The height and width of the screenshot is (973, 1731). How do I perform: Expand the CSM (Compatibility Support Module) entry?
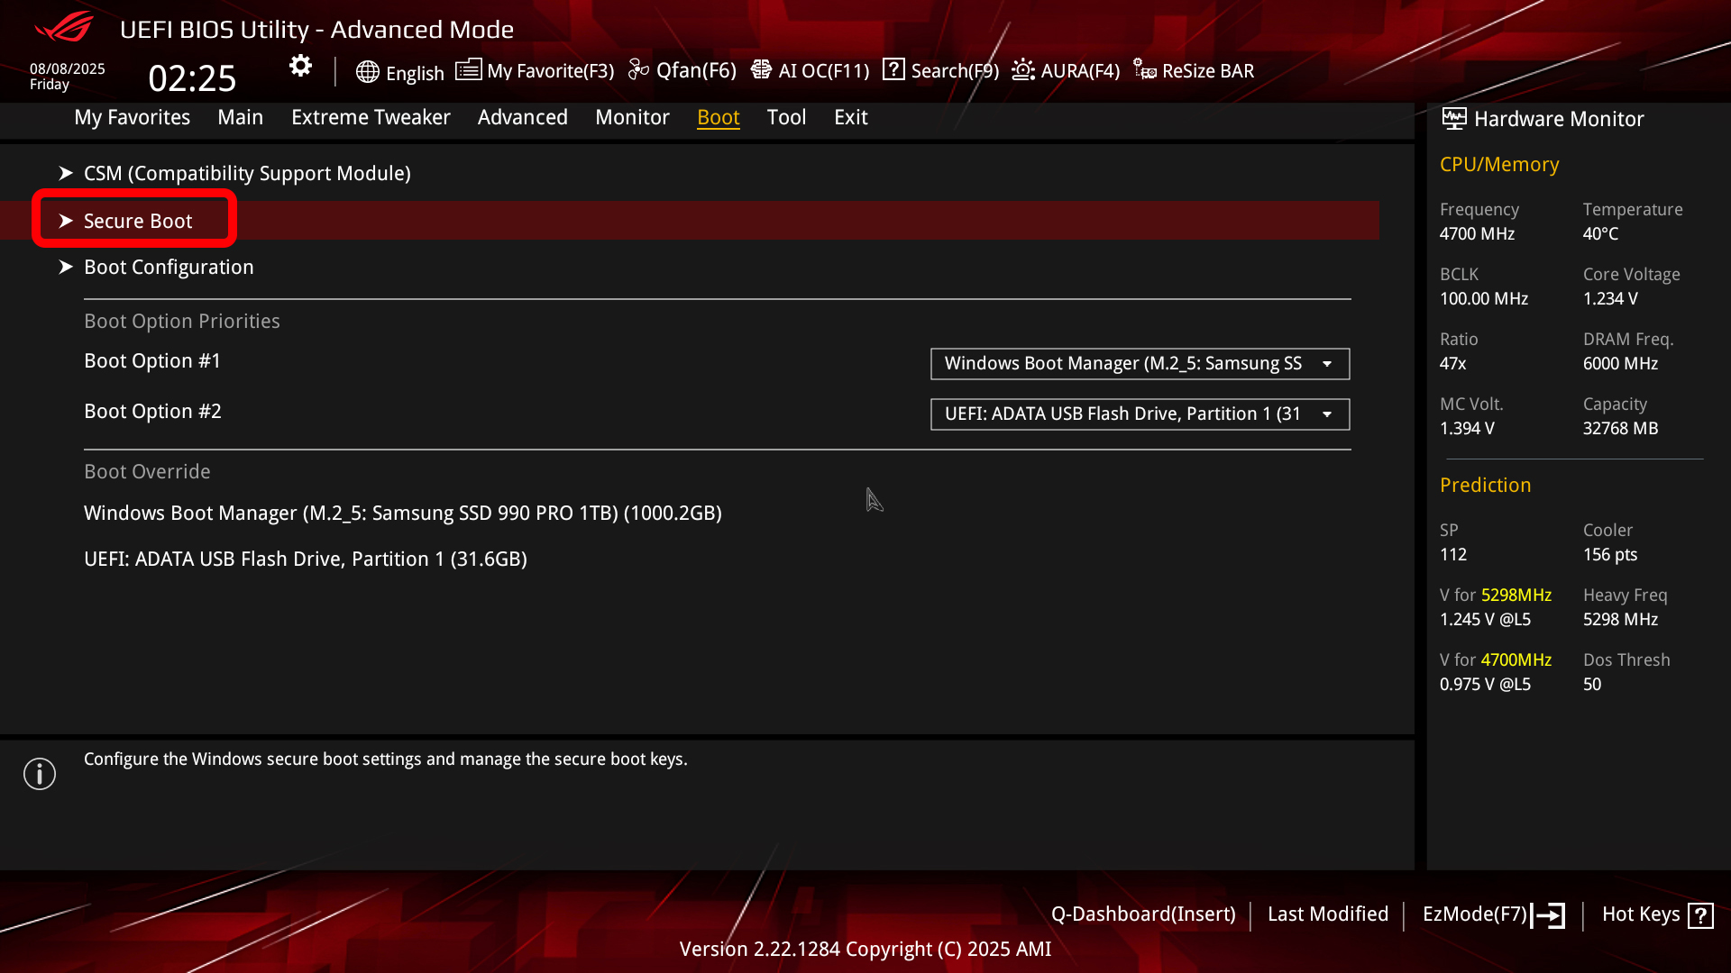247,173
